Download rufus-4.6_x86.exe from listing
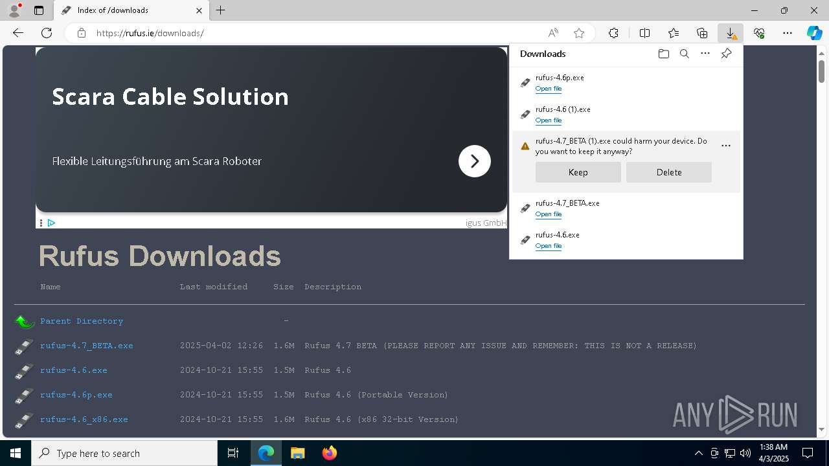829x466 pixels. pyautogui.click(x=84, y=419)
